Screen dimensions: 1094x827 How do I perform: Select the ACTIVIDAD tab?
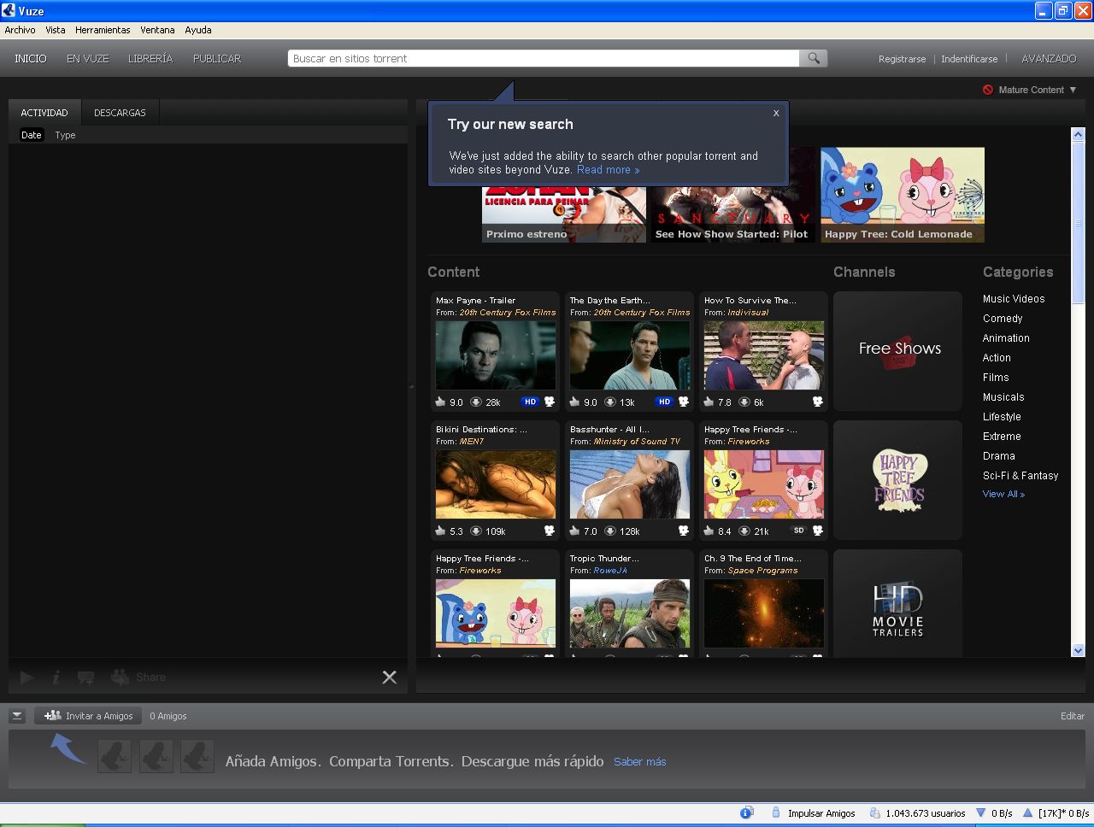[44, 113]
